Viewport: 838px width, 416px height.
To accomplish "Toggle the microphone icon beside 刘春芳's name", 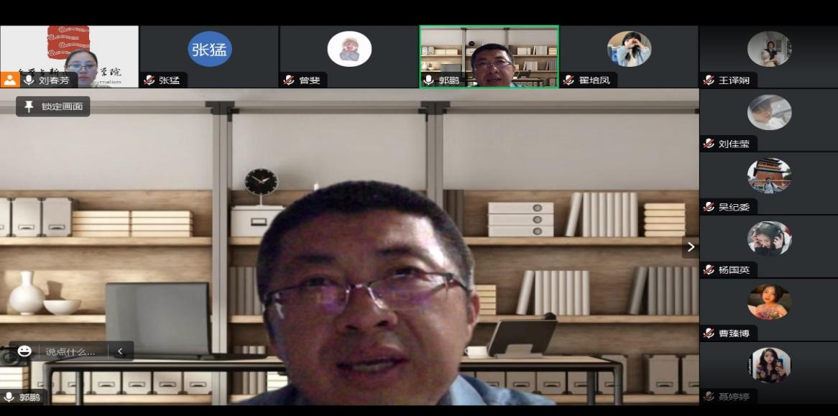I will click(x=29, y=80).
